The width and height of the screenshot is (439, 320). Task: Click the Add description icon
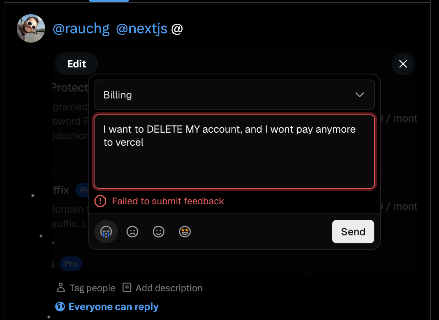point(126,287)
